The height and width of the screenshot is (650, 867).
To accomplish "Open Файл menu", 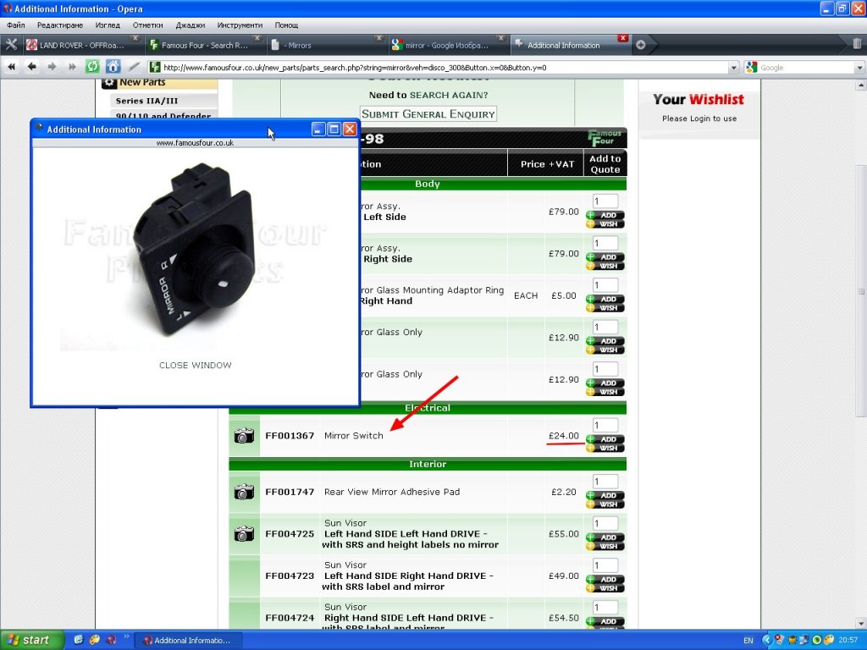I will tap(16, 25).
